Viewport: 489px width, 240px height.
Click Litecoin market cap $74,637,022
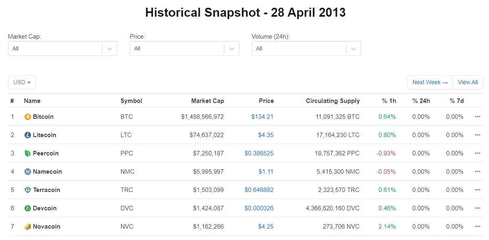click(x=206, y=135)
